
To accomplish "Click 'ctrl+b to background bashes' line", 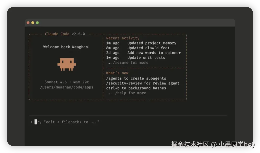I will click(136, 88).
